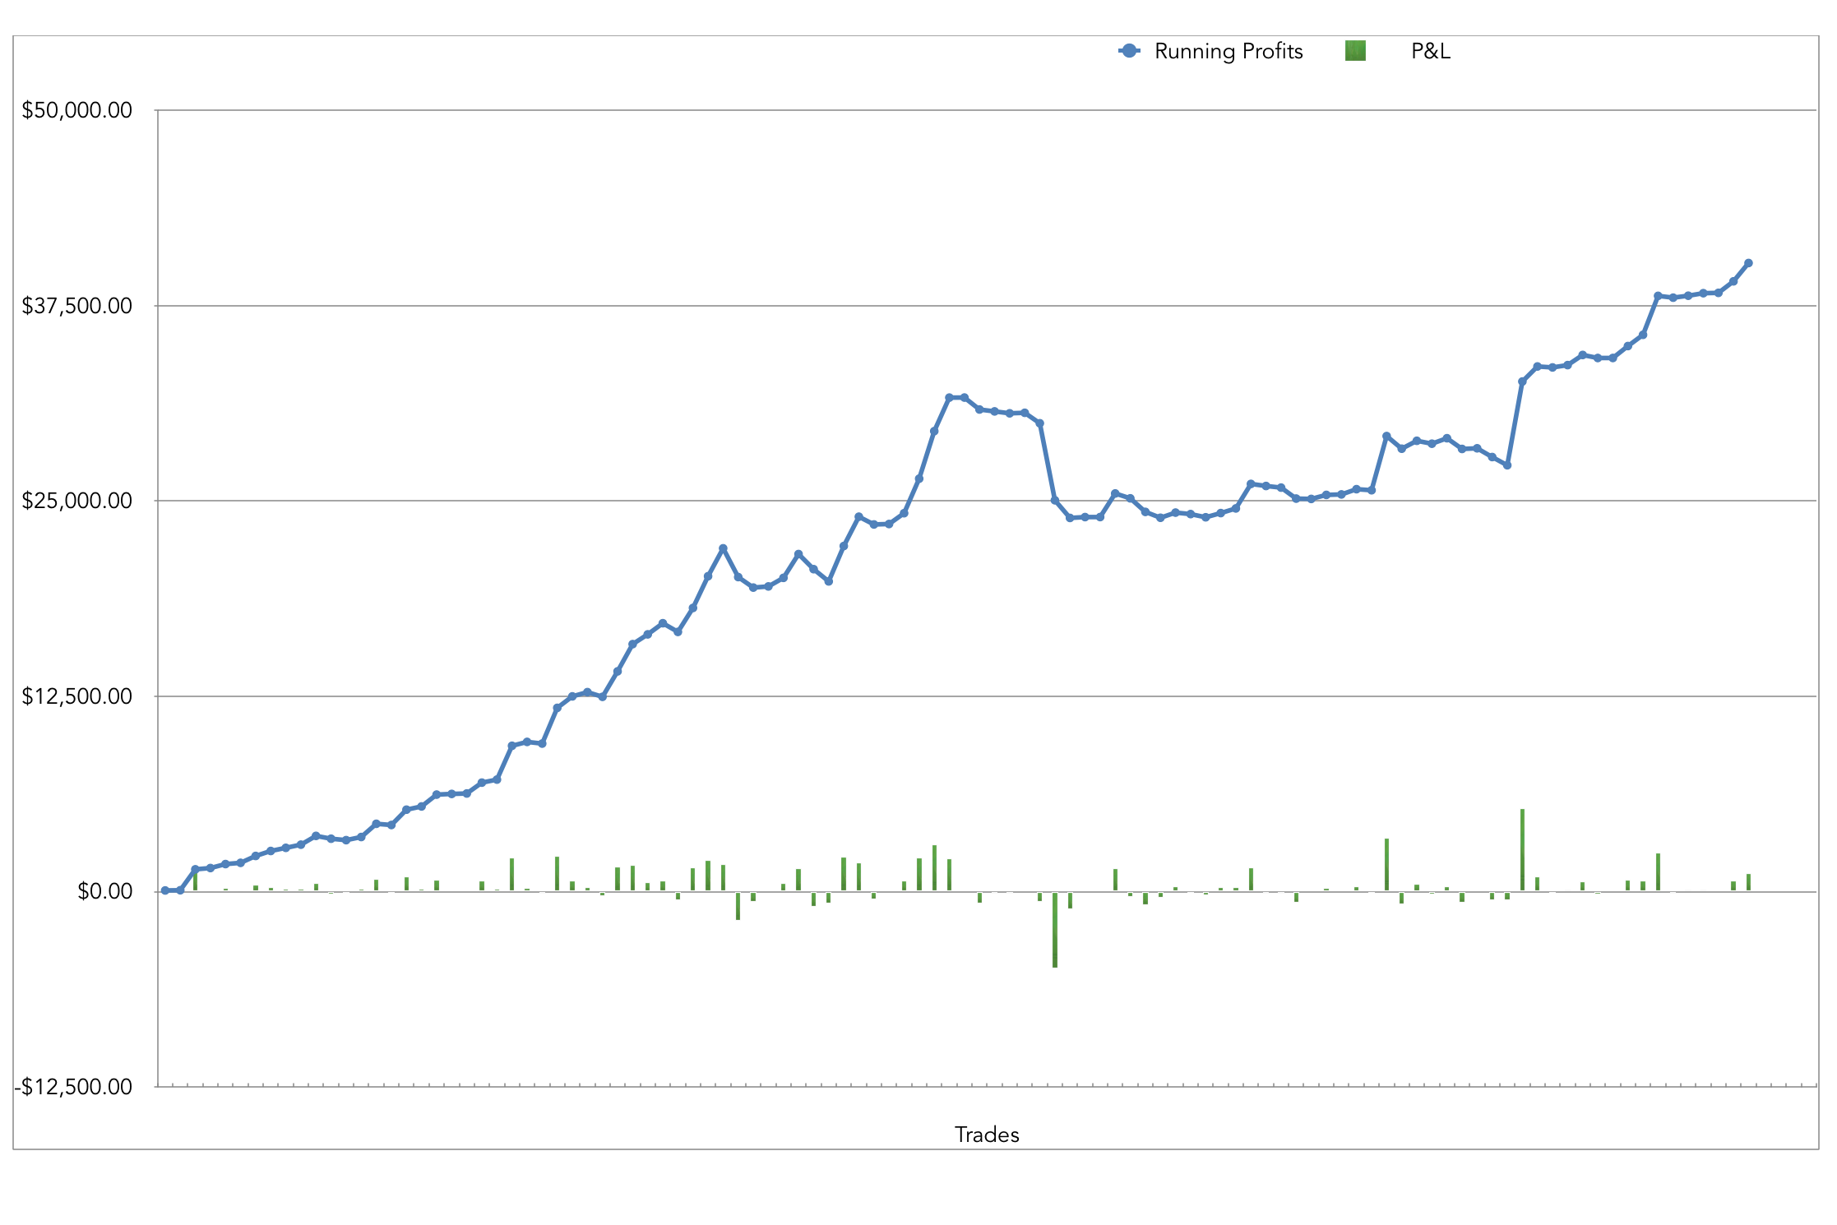Click the $25,000.00 axis label
1837x1225 pixels.
(x=77, y=501)
